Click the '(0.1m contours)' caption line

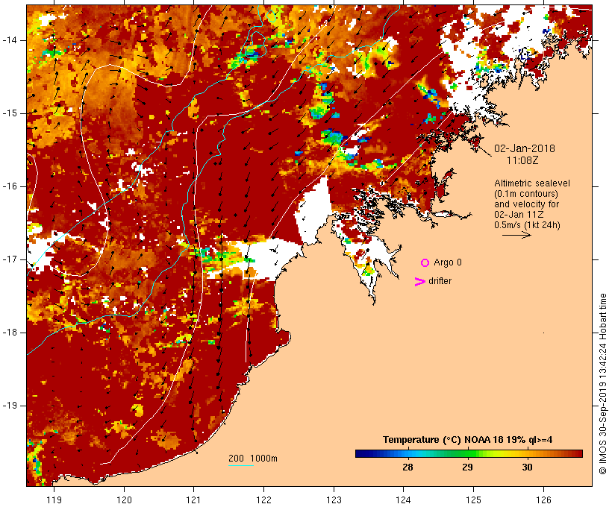click(x=526, y=194)
